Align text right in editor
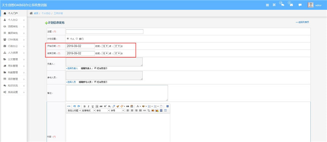This screenshot has height=142, width=327. (136, 110)
